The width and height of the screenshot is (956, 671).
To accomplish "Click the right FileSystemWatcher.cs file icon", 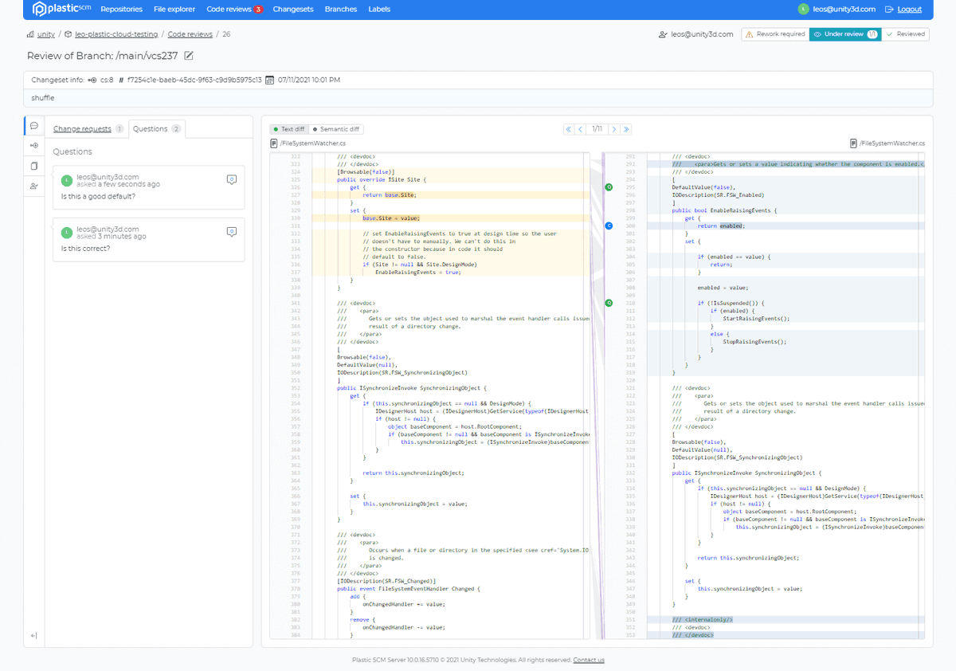I will coord(853,143).
